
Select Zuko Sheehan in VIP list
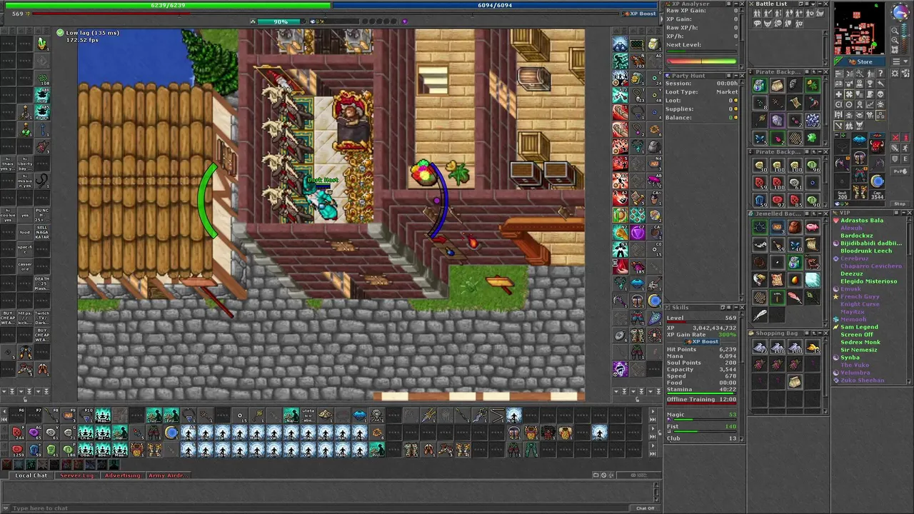863,381
